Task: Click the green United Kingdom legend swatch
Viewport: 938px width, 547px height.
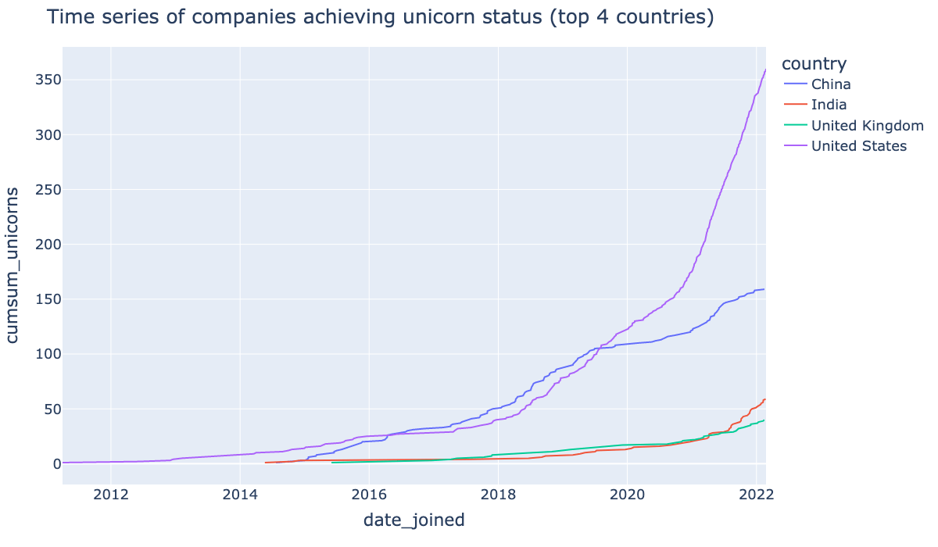Action: pos(794,126)
